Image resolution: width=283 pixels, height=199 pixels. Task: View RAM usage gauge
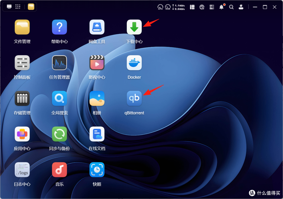pos(168,7)
